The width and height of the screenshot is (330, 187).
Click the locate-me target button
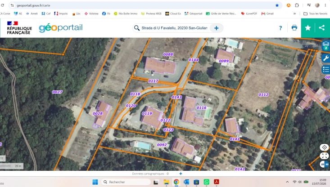(324, 147)
